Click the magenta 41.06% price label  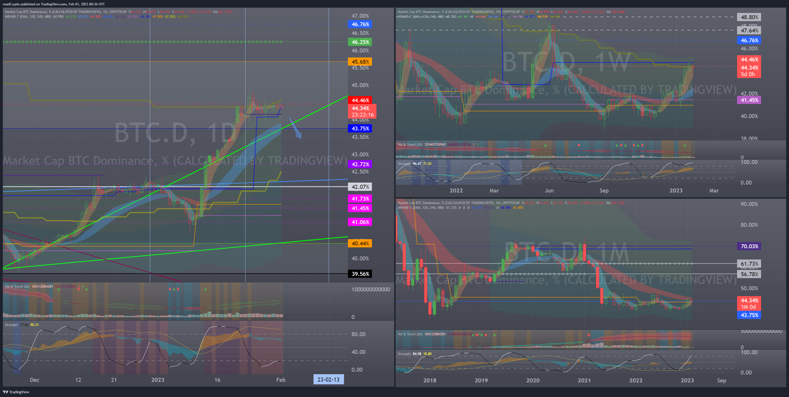(x=360, y=222)
